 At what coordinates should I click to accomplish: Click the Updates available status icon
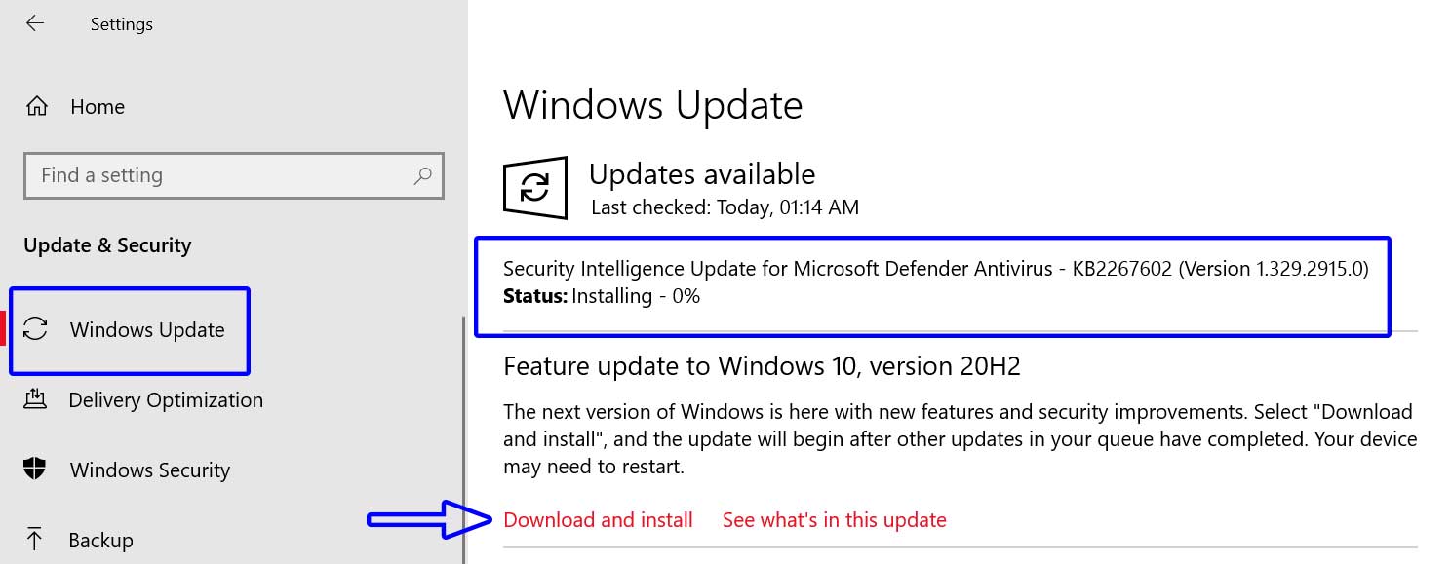pyautogui.click(x=534, y=187)
